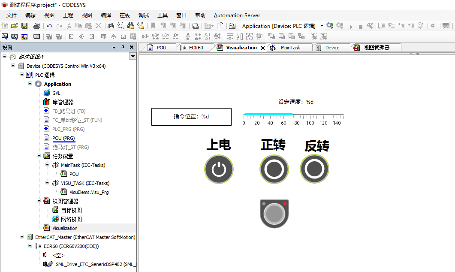Open the 在线 menu
The width and height of the screenshot is (455, 272).
[125, 15]
